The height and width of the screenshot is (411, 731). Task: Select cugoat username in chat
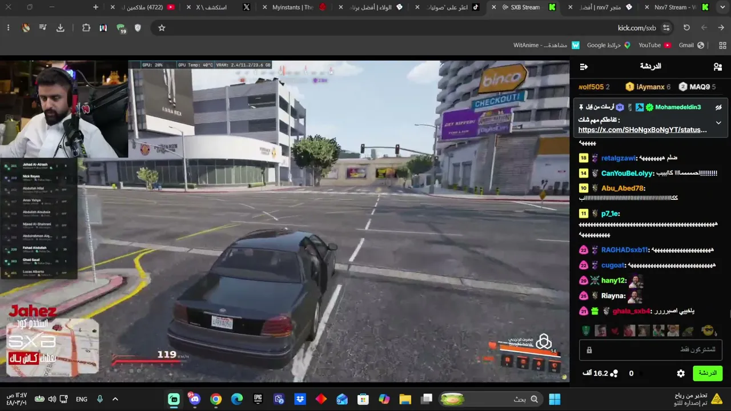[x=613, y=265]
